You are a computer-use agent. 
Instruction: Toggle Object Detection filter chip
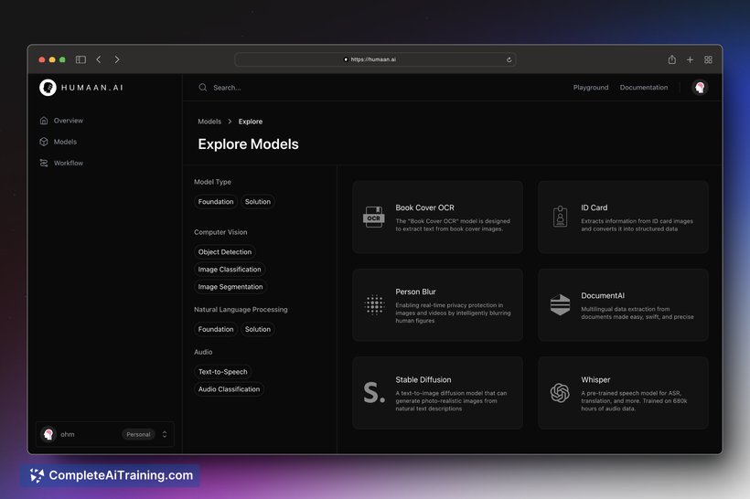pos(225,252)
